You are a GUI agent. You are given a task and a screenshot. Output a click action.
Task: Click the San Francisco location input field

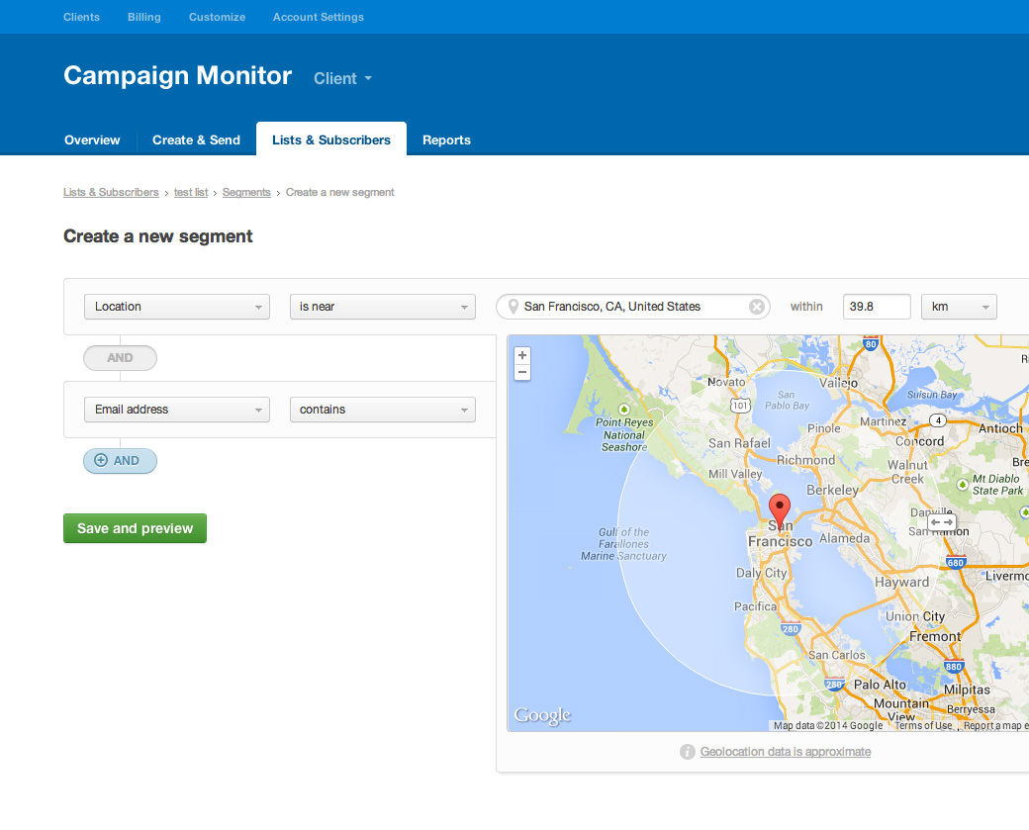[x=633, y=307]
